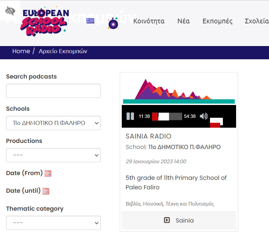Pause the SAINIA RADIO podcast
The image size is (269, 232).
(130, 116)
